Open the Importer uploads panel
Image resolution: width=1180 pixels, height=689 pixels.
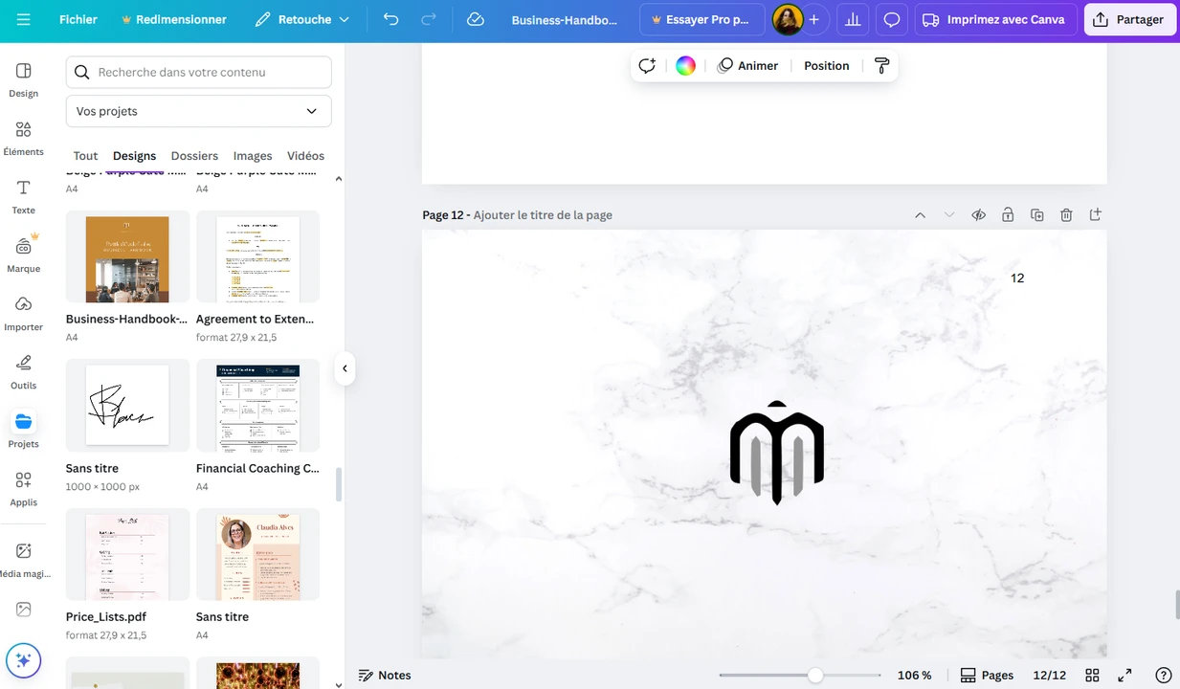tap(24, 314)
